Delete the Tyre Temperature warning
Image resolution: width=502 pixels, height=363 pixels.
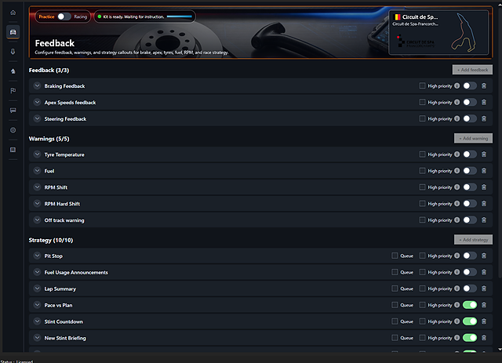tap(484, 154)
